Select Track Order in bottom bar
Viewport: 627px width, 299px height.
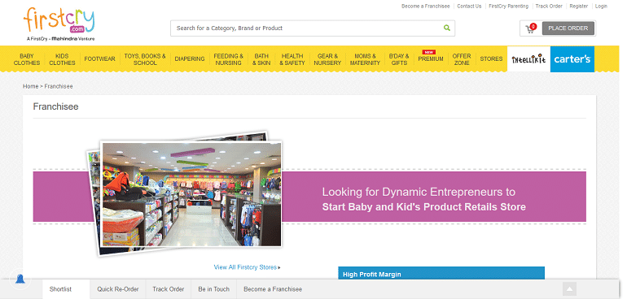click(x=169, y=289)
